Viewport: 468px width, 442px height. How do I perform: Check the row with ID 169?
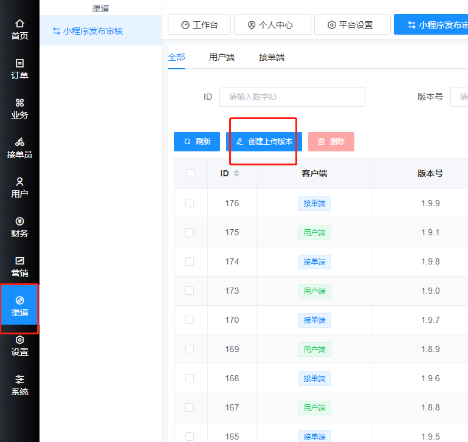point(190,349)
